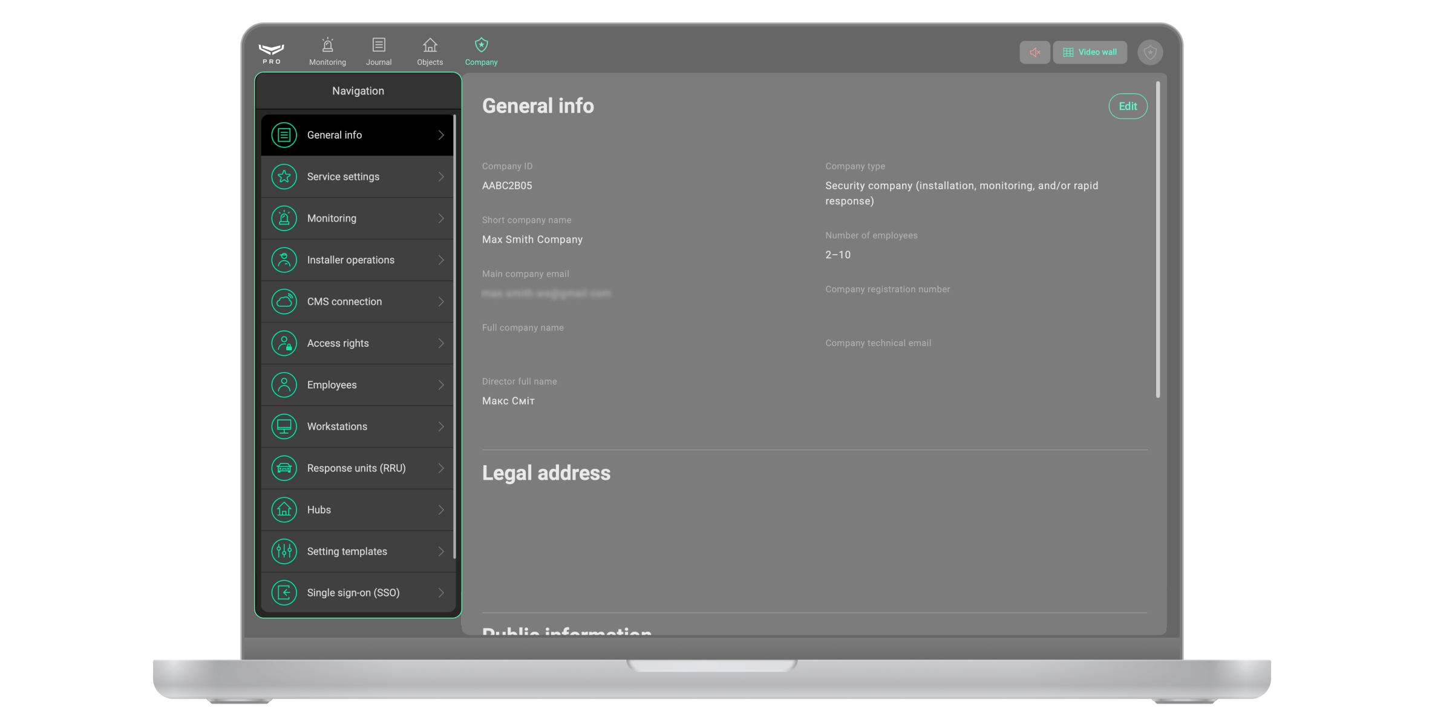Open Response units (RRU) menu label

(x=356, y=468)
